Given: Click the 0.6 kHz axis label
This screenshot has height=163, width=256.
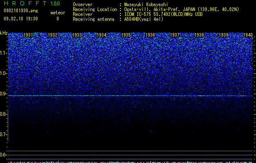Looking at the screenshot, I should tap(4, 155).
